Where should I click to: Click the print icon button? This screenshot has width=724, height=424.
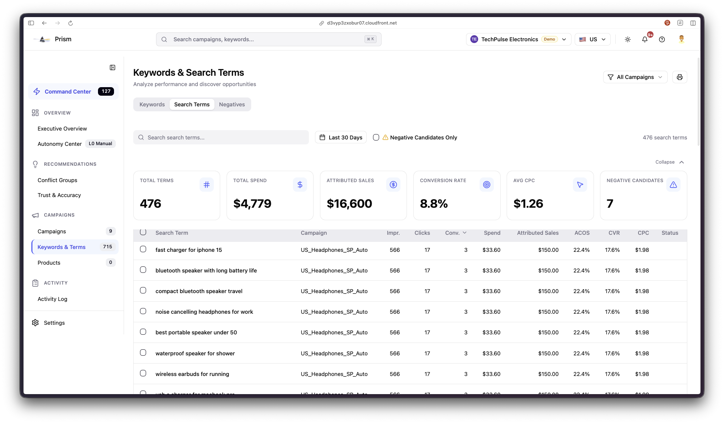click(679, 77)
